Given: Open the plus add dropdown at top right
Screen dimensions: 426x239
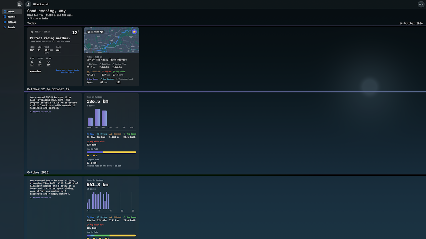Looking at the screenshot, I should point(421,4).
